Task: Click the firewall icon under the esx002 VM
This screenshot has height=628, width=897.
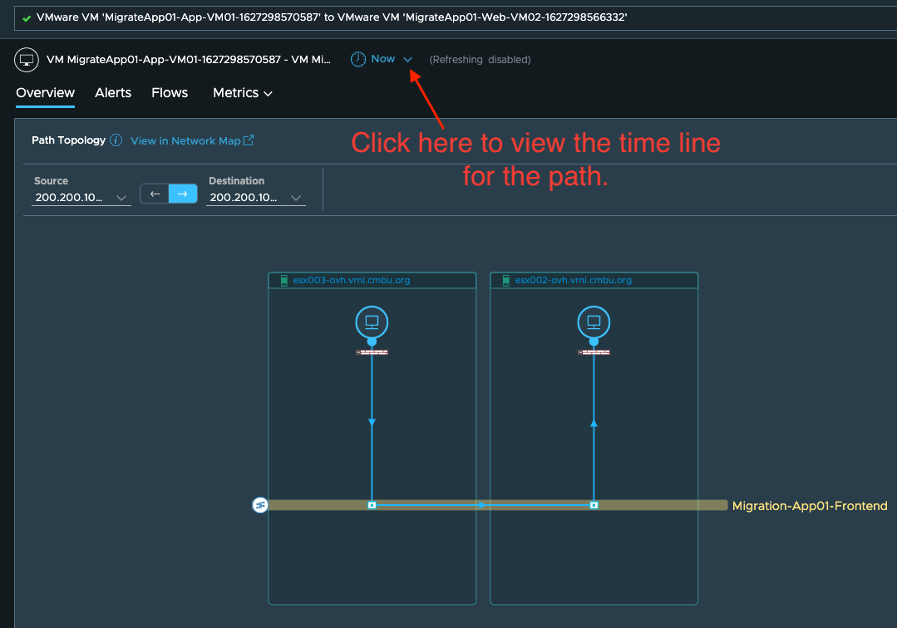Action: 594,352
